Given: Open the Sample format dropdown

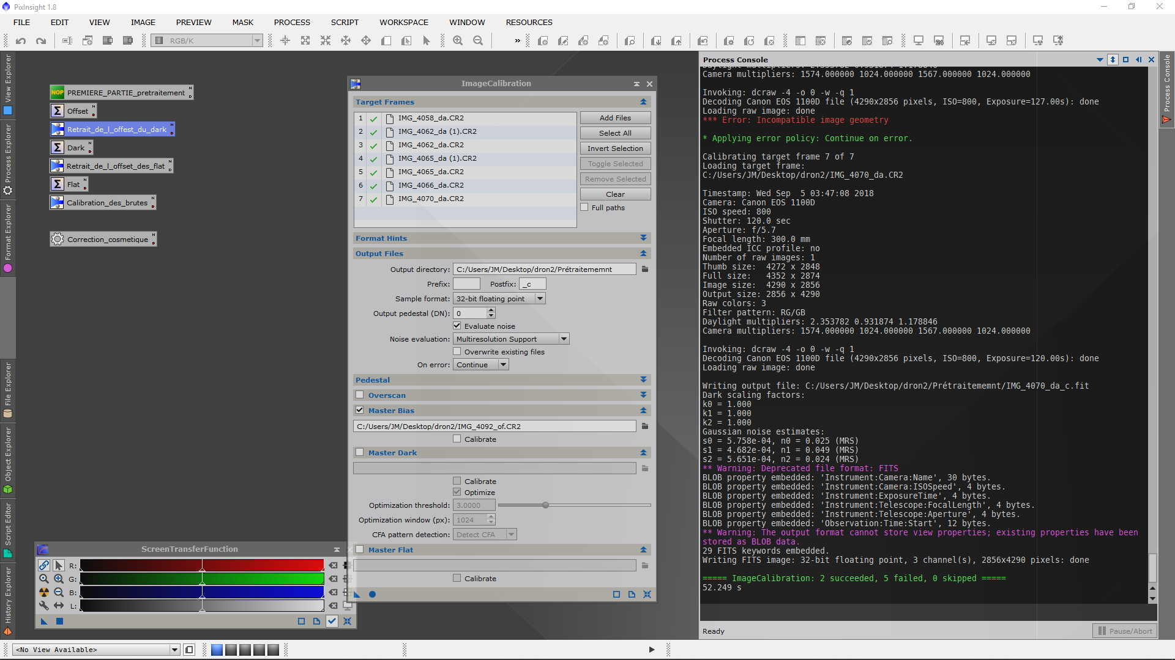Looking at the screenshot, I should [499, 299].
